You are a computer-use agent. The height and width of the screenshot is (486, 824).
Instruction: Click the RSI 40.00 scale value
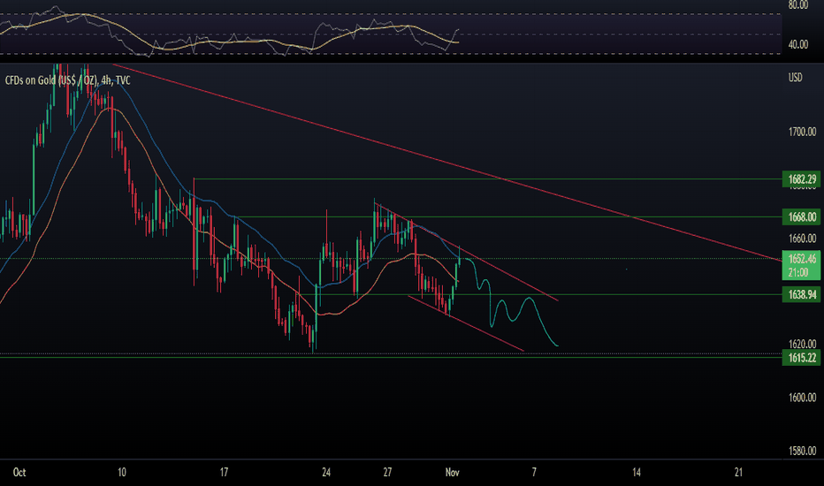pos(798,45)
